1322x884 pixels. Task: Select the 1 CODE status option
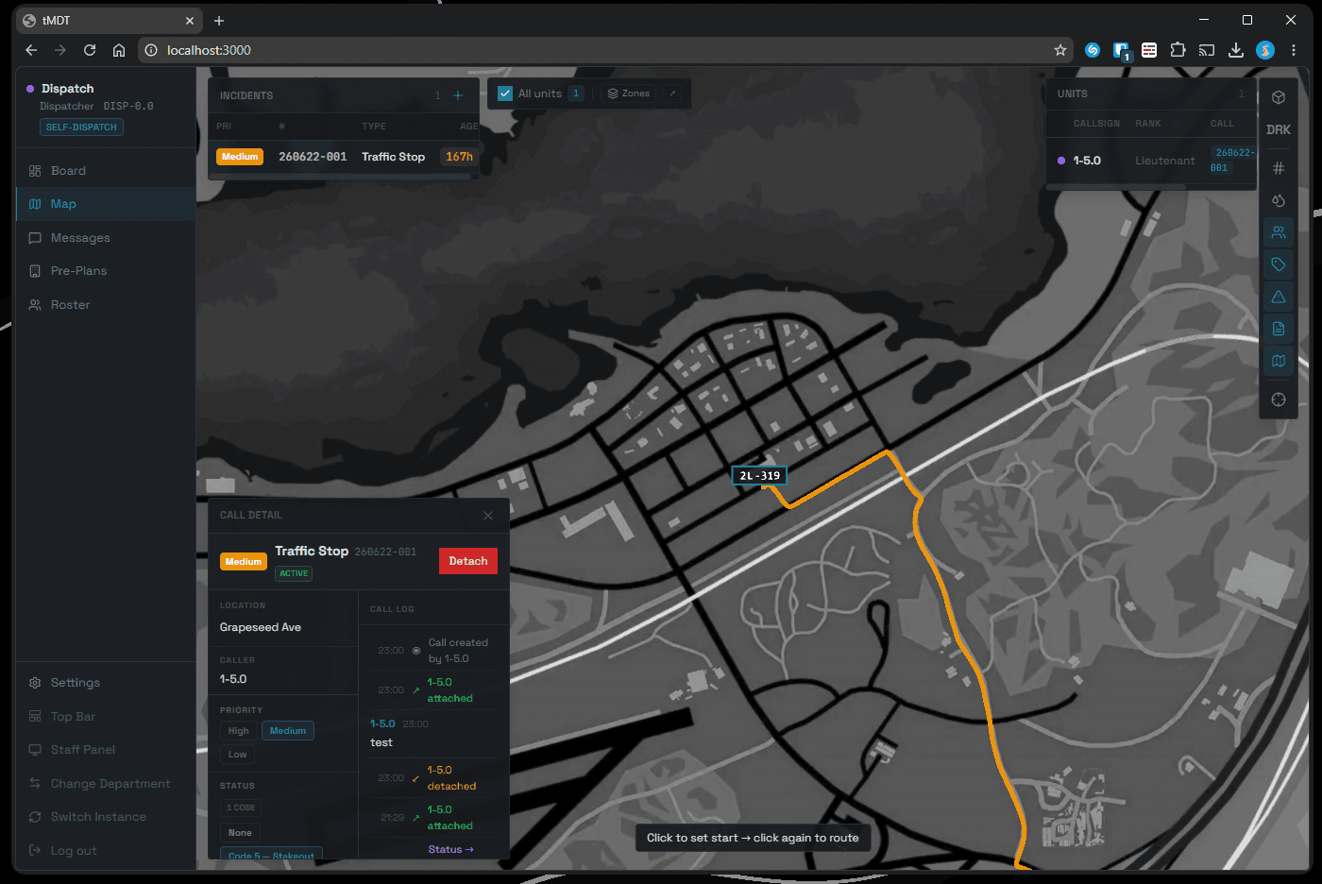point(241,807)
